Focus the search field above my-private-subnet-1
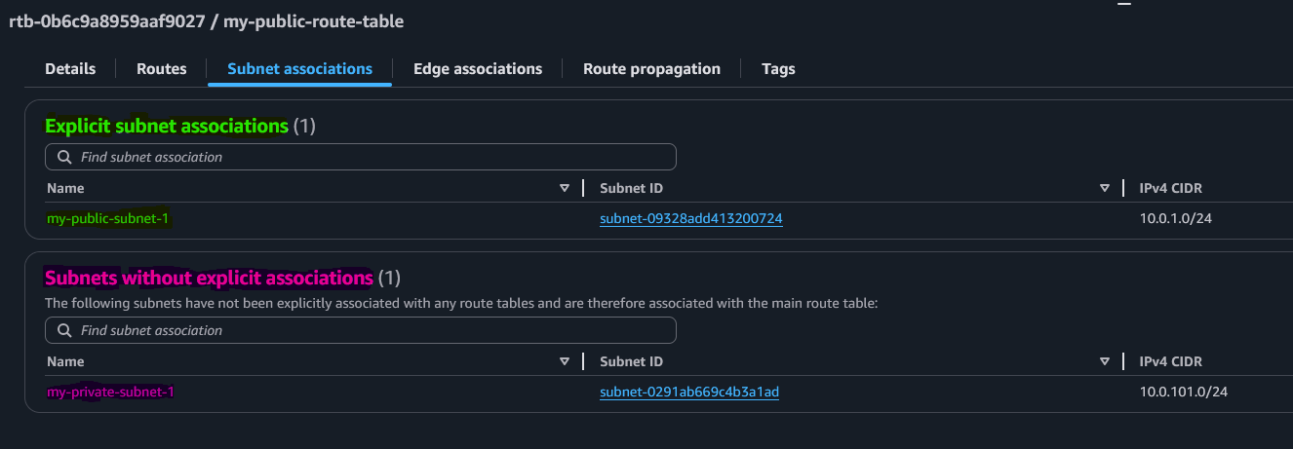Screen dimensions: 1293x449 (x=371, y=330)
